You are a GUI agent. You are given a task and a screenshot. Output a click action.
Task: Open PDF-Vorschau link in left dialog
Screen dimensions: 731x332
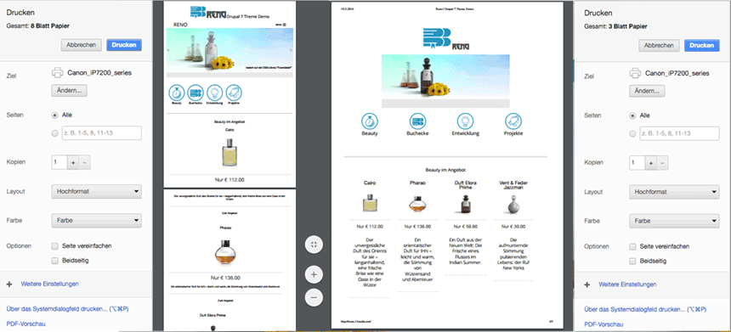click(x=26, y=324)
